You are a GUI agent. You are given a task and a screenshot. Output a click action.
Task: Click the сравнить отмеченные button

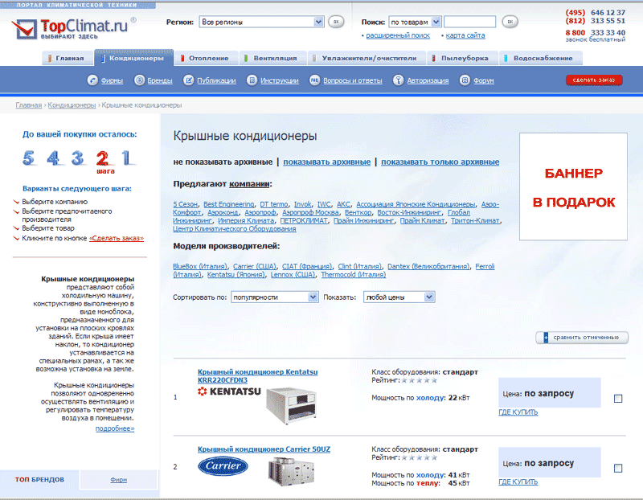point(582,338)
